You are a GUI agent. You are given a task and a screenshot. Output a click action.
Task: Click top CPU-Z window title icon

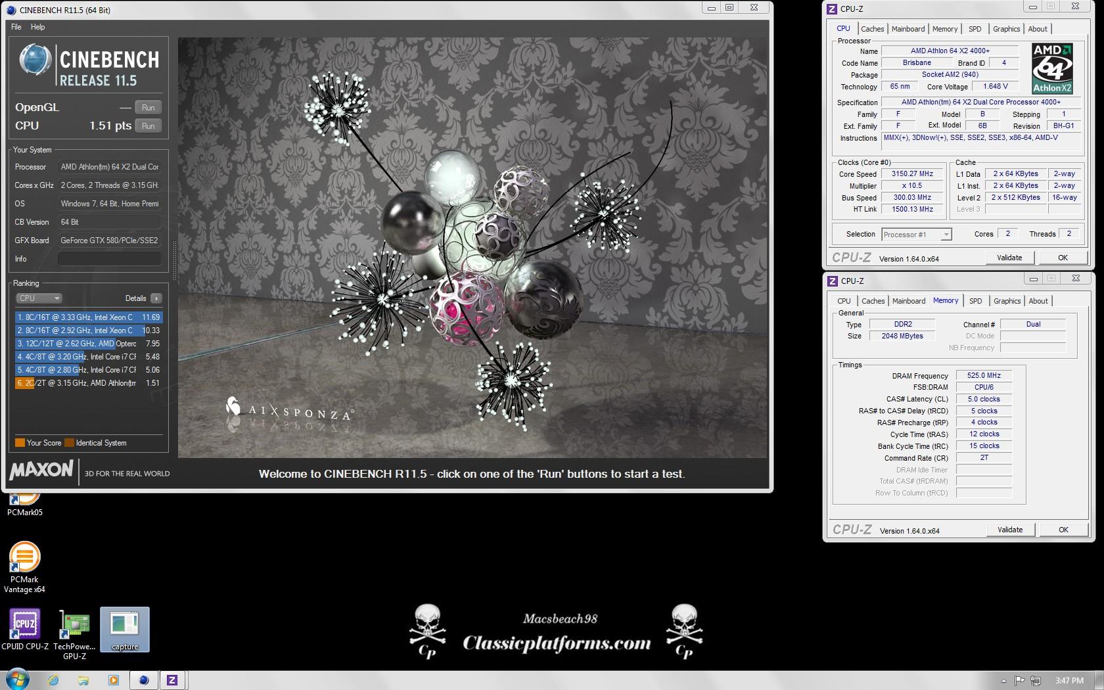tap(832, 9)
